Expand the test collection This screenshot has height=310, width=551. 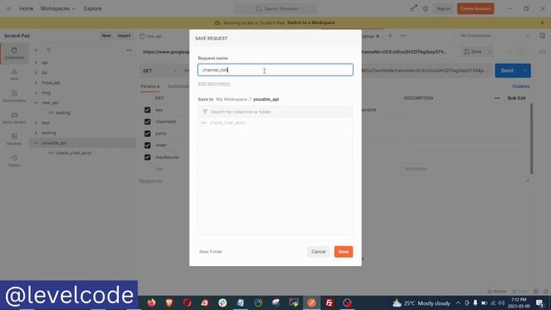[x=36, y=122]
